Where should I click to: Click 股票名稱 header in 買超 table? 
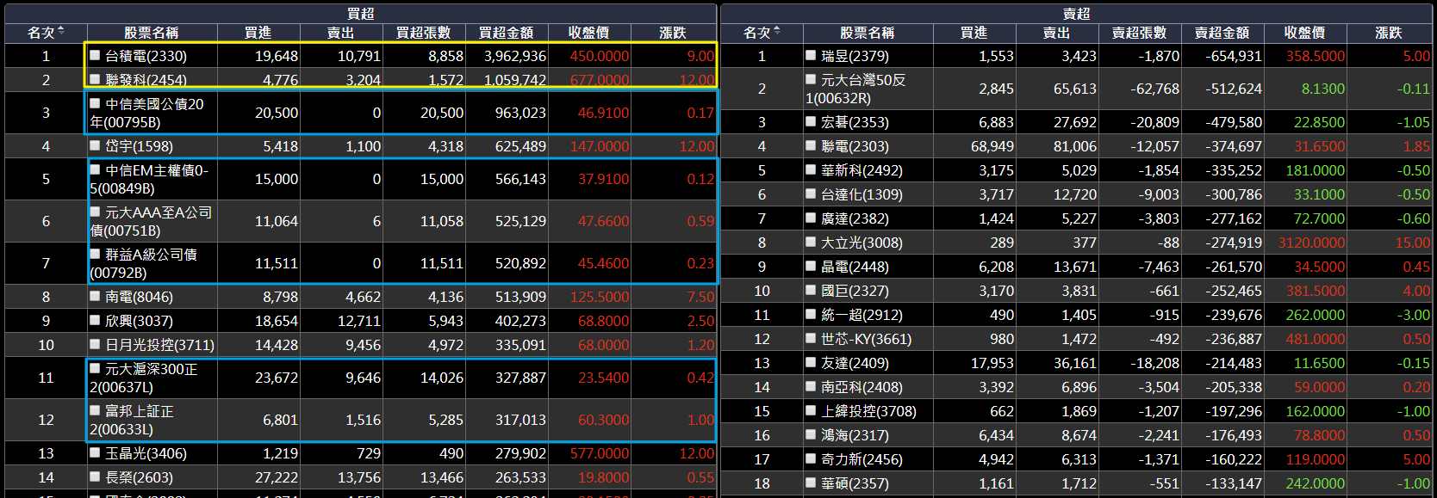[152, 33]
